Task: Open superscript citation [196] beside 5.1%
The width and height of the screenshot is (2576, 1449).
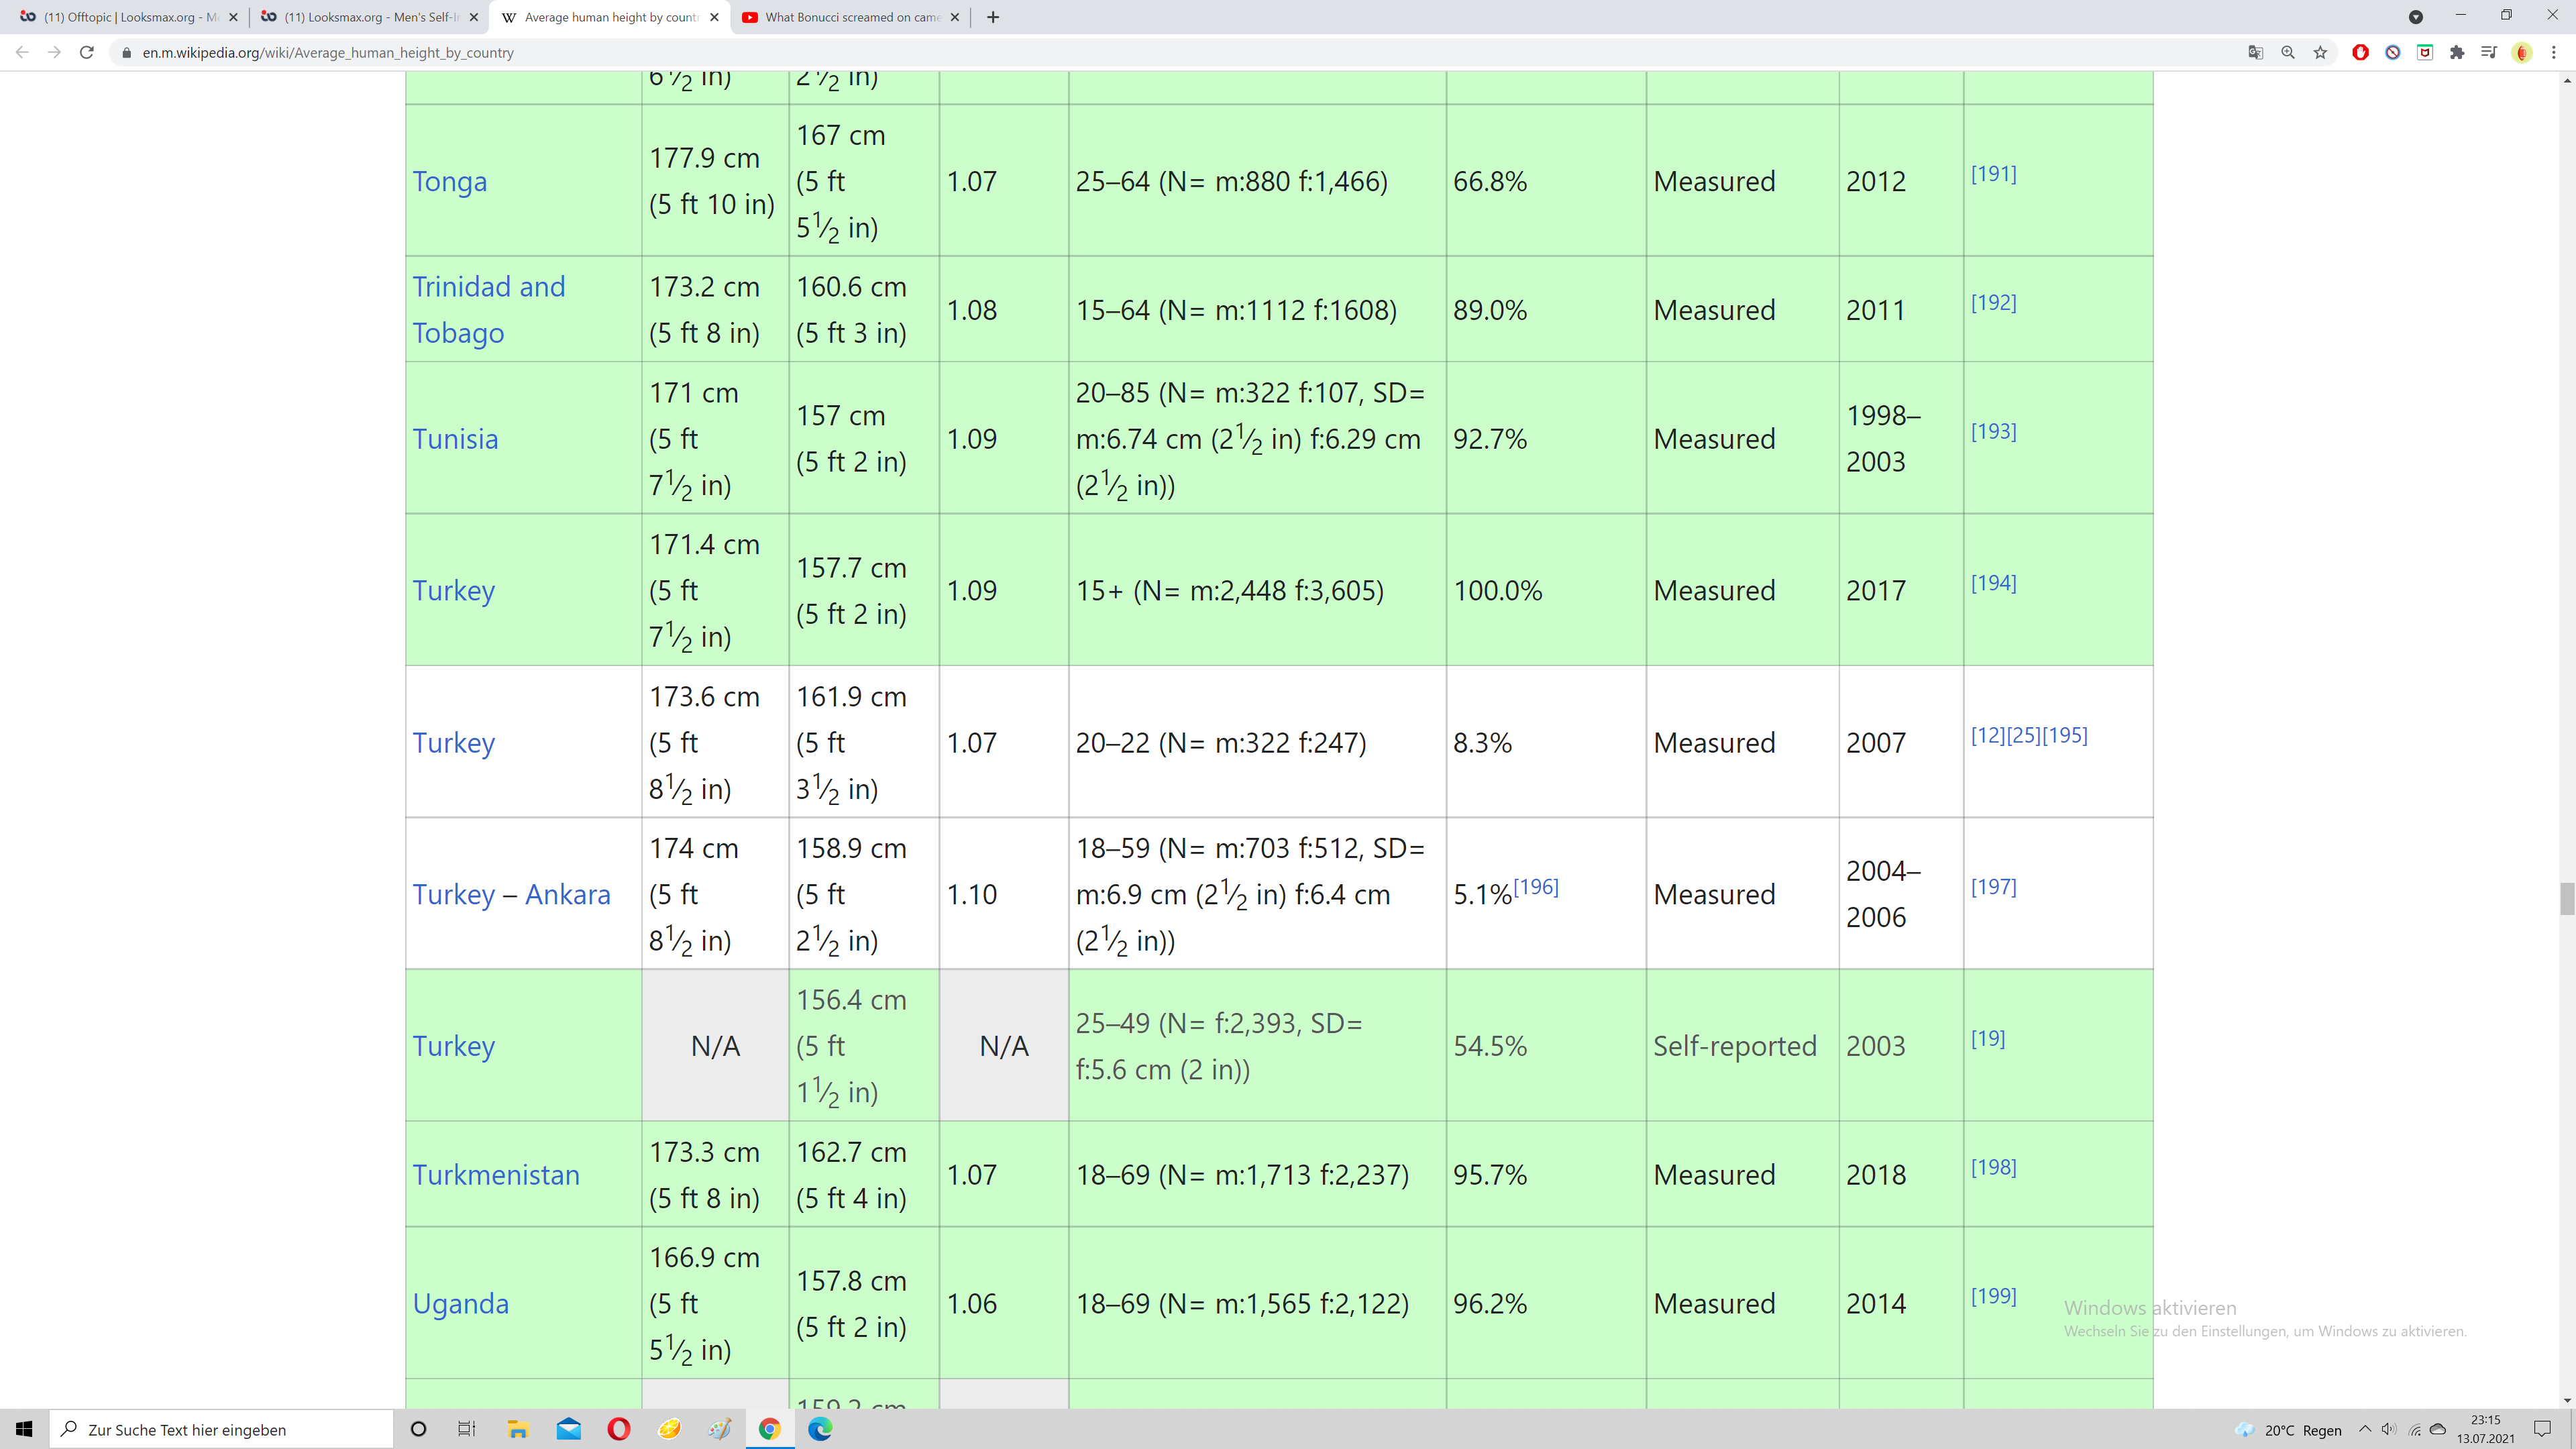Action: 1536,886
